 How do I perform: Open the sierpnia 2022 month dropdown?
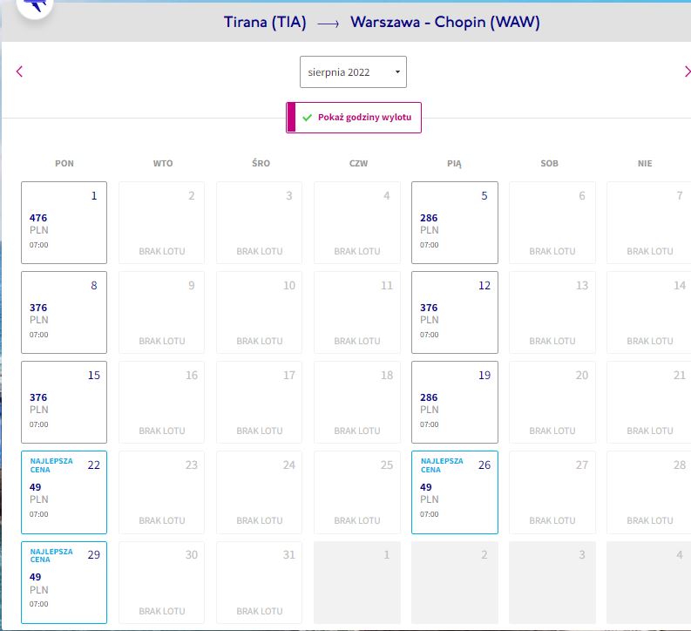tap(353, 71)
